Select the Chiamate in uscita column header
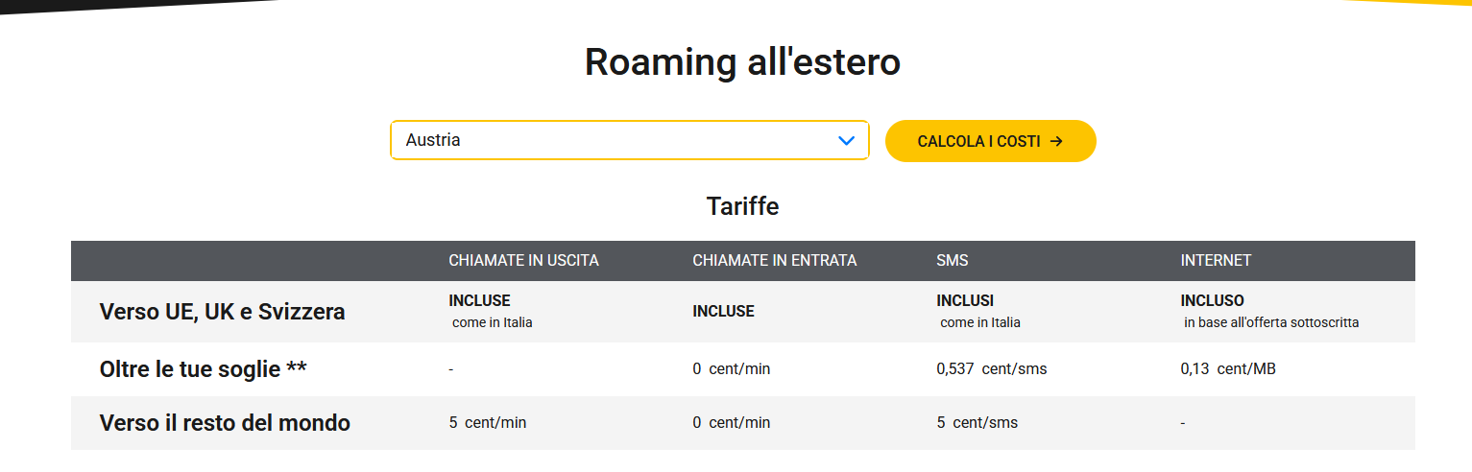Screen dimensions: 1472x472 tap(523, 261)
